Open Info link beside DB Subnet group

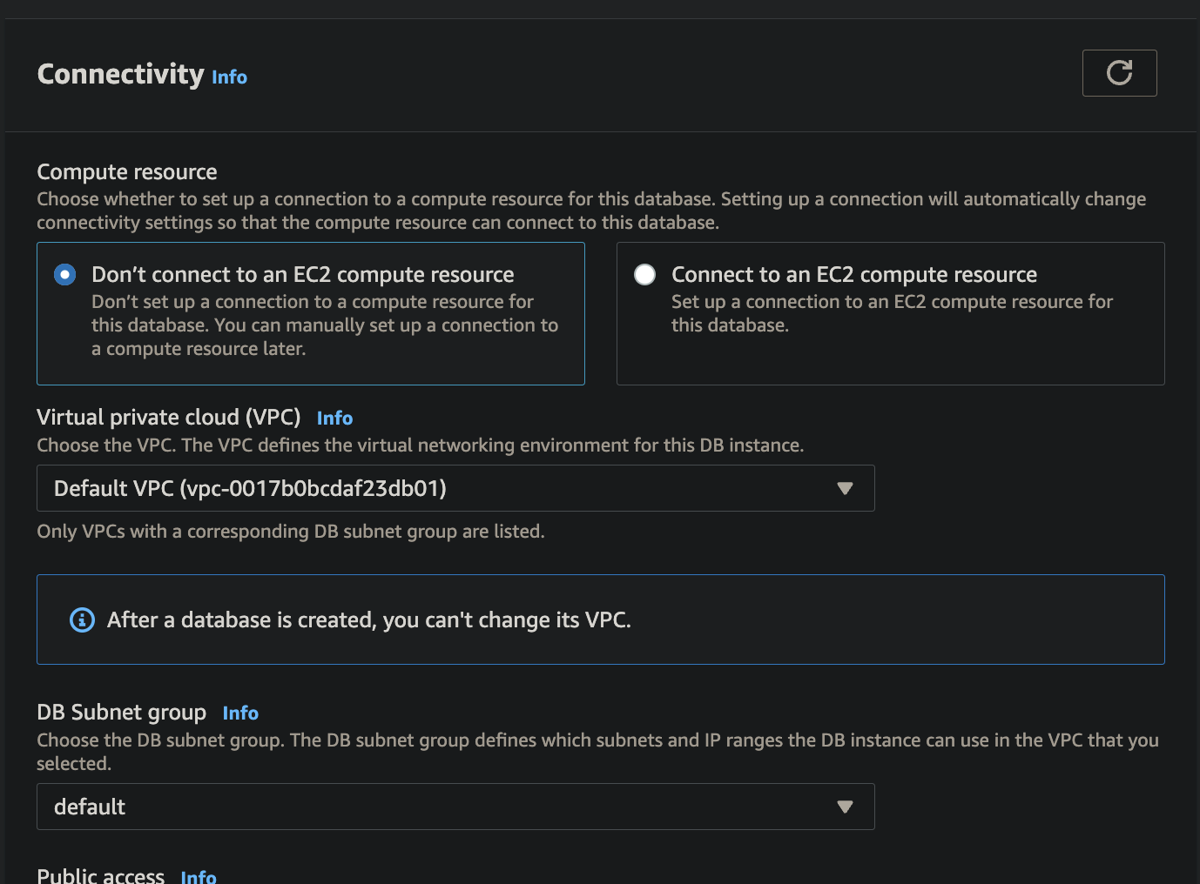[x=240, y=713]
